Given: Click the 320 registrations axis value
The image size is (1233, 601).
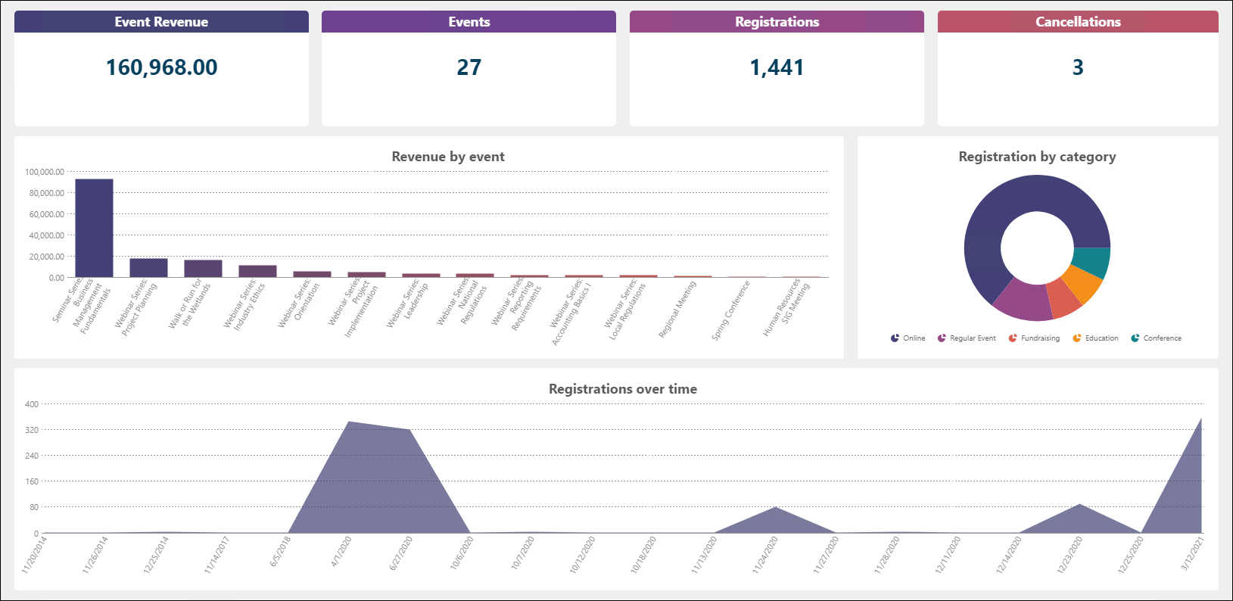Looking at the screenshot, I should [32, 430].
